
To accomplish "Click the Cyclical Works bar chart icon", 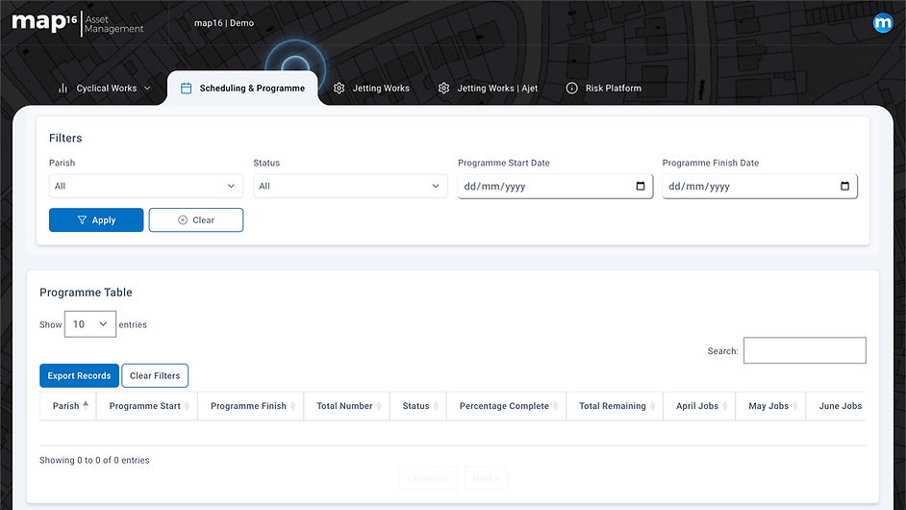I will pos(63,88).
